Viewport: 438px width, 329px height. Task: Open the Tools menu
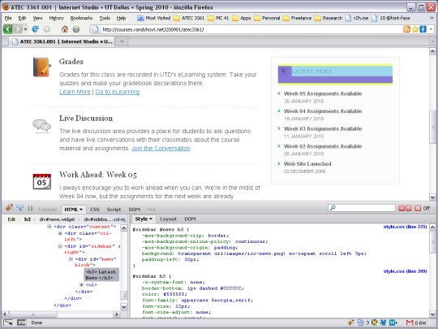105,18
